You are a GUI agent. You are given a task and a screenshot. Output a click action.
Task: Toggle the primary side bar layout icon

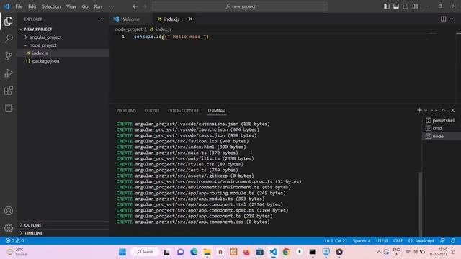(387, 6)
